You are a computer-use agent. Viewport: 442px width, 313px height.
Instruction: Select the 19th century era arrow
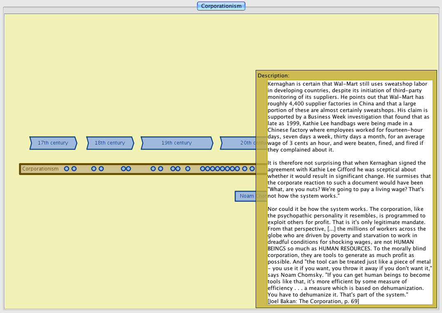coord(176,143)
